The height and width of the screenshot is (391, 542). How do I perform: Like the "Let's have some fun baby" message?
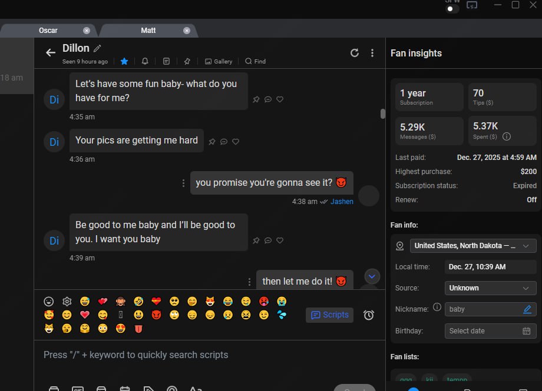point(280,99)
